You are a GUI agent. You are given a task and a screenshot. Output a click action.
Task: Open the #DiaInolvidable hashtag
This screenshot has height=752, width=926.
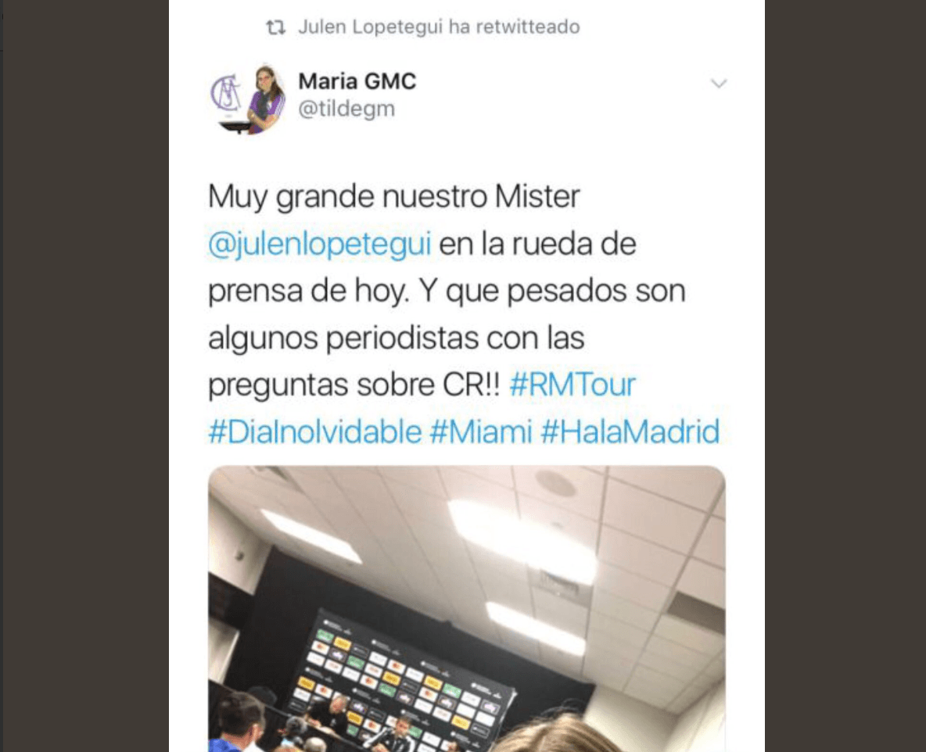[314, 432]
